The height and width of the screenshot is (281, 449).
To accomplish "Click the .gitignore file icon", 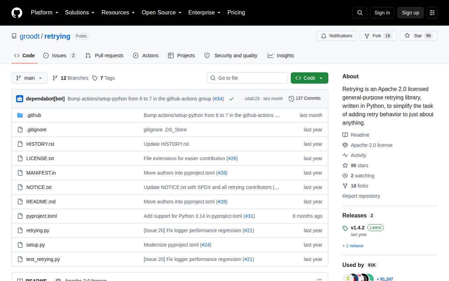I will tap(20, 130).
